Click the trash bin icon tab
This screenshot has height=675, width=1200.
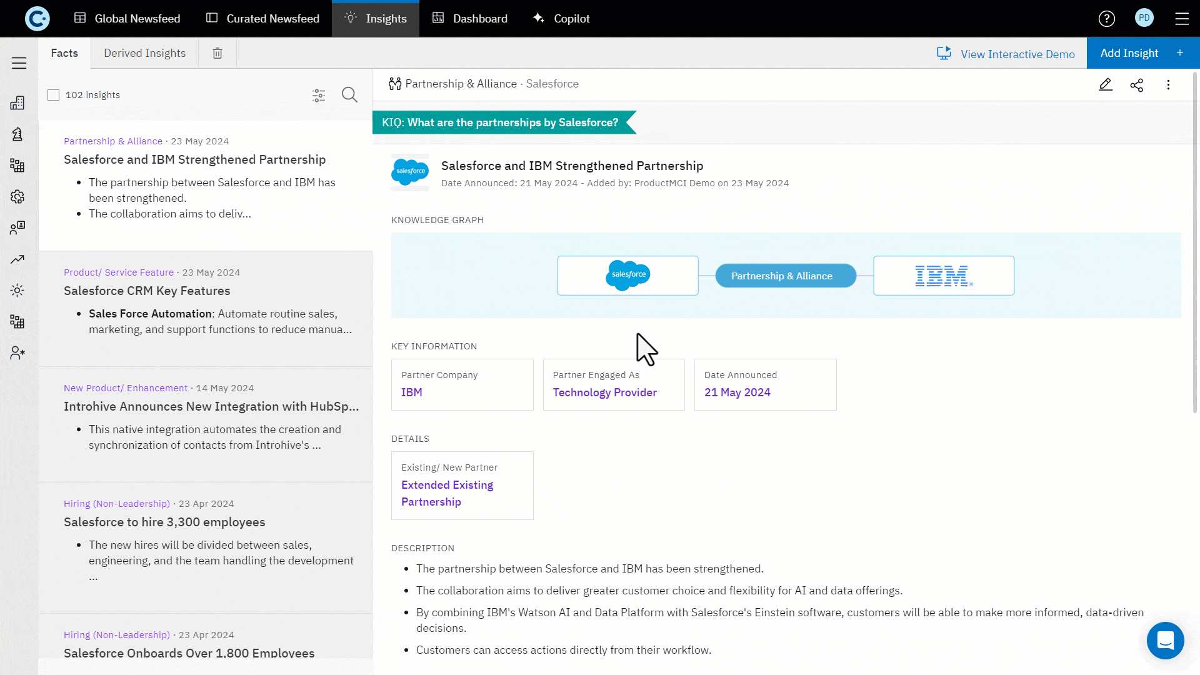pyautogui.click(x=217, y=53)
